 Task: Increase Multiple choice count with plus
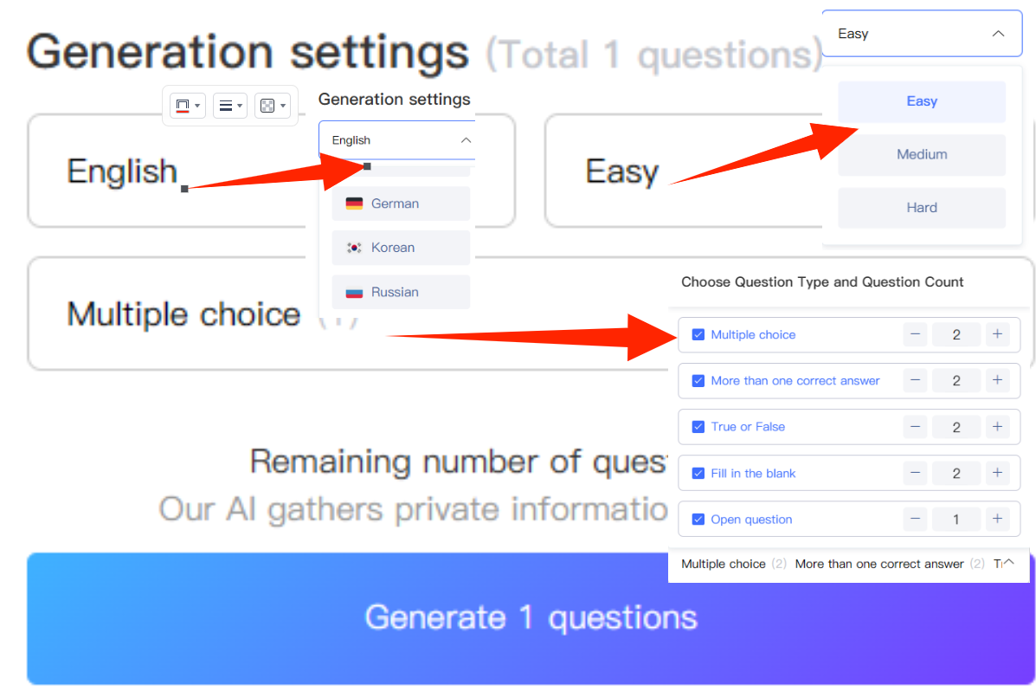pyautogui.click(x=997, y=334)
